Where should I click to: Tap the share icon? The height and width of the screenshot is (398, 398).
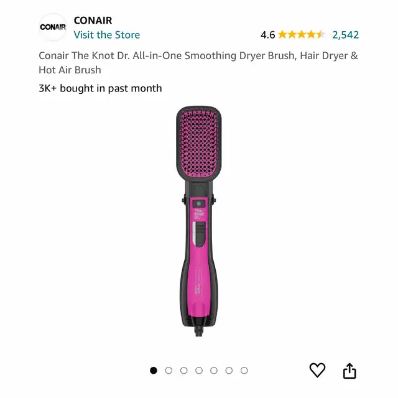pos(349,371)
